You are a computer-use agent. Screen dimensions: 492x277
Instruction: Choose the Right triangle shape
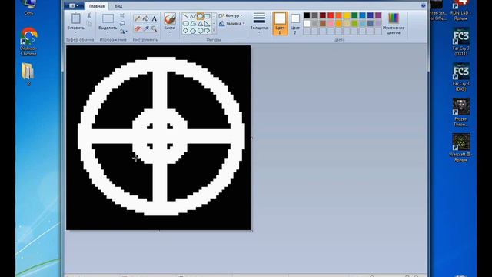click(207, 24)
